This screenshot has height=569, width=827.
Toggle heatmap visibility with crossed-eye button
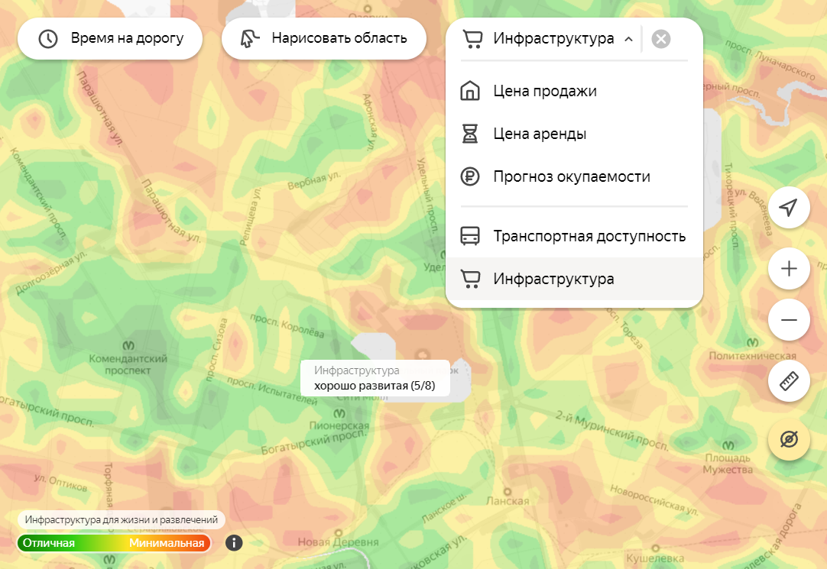(789, 439)
